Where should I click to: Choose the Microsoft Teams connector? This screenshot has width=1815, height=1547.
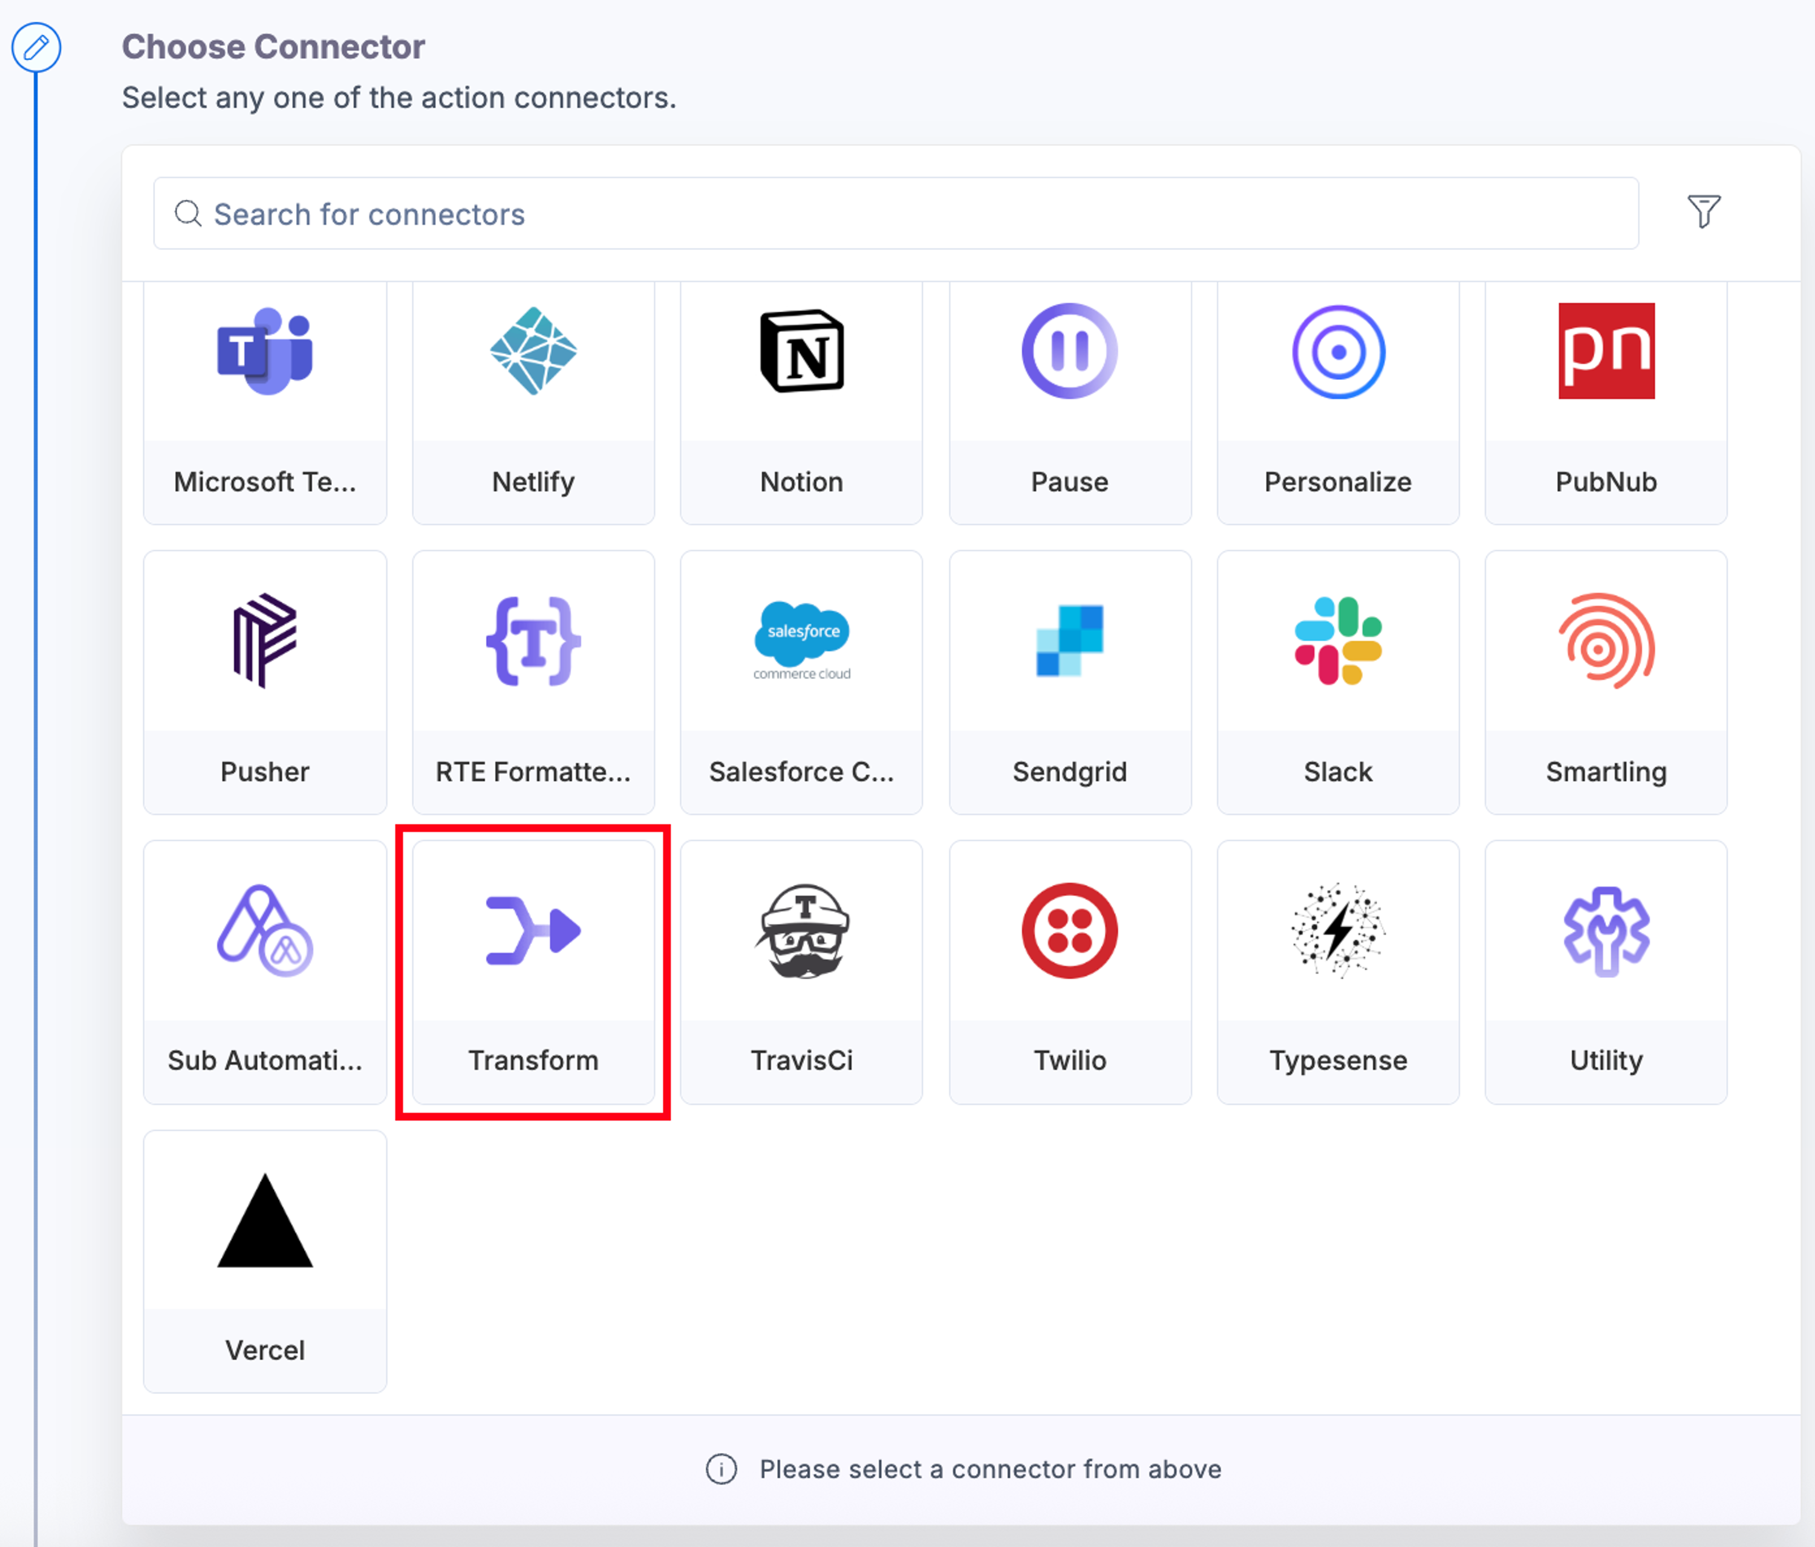pyautogui.click(x=265, y=403)
